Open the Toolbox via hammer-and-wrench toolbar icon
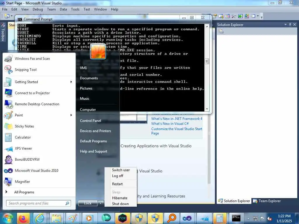This screenshot has height=224, width=299. coord(234,16)
